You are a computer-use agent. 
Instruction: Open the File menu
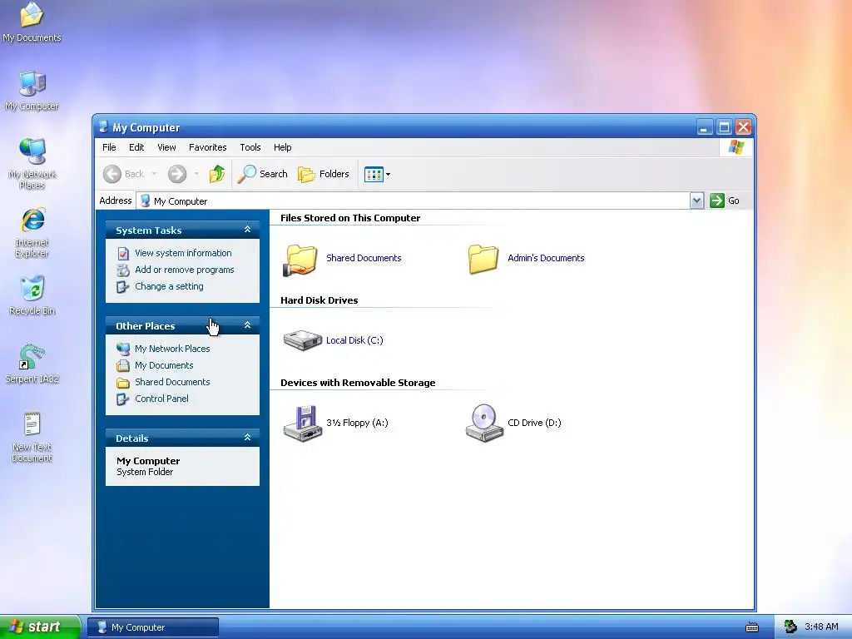point(109,147)
